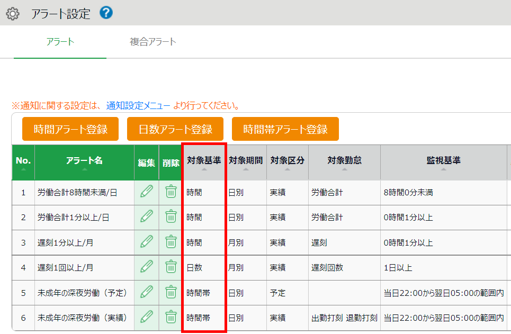511x334 pixels.
Task: Edit alert 遅刻1回以上/月 with pencil icon
Action: pos(147,267)
